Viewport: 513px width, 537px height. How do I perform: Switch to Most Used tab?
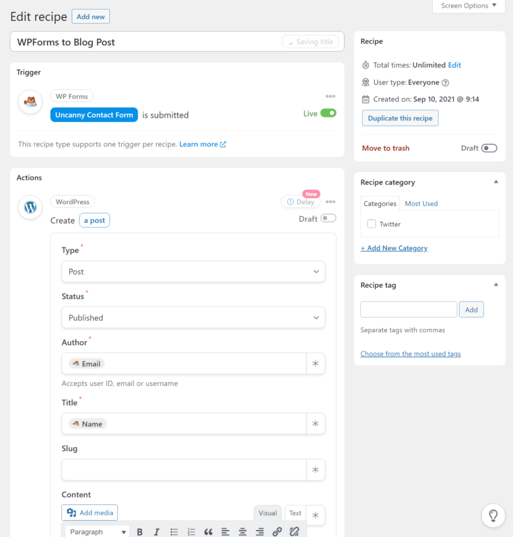coord(421,203)
